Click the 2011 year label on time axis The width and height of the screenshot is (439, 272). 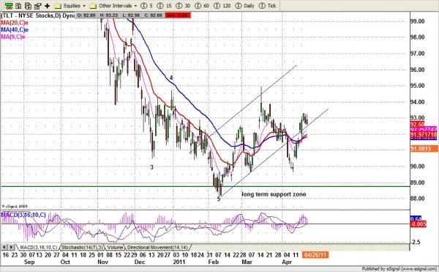coord(179,262)
